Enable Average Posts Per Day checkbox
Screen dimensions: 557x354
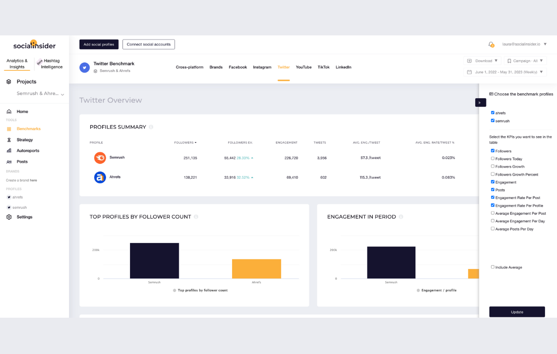493,229
